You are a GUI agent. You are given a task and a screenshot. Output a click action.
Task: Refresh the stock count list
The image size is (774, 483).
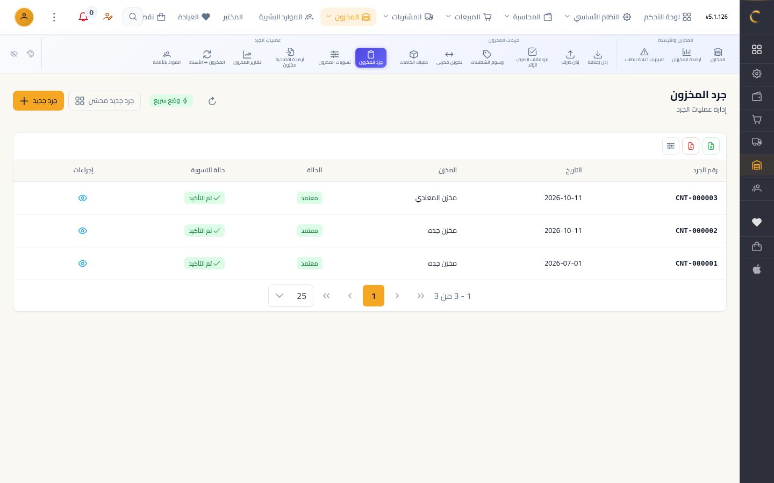(x=212, y=101)
